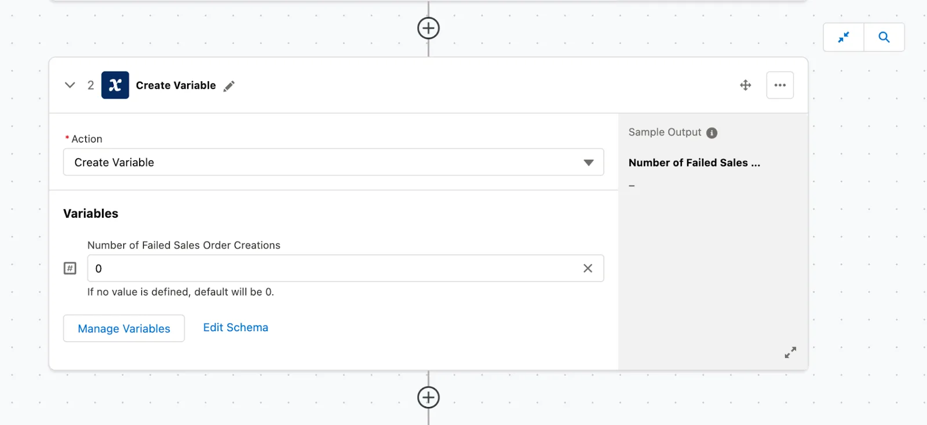This screenshot has width=927, height=425.
Task: Show info for Sample Output
Action: [712, 133]
